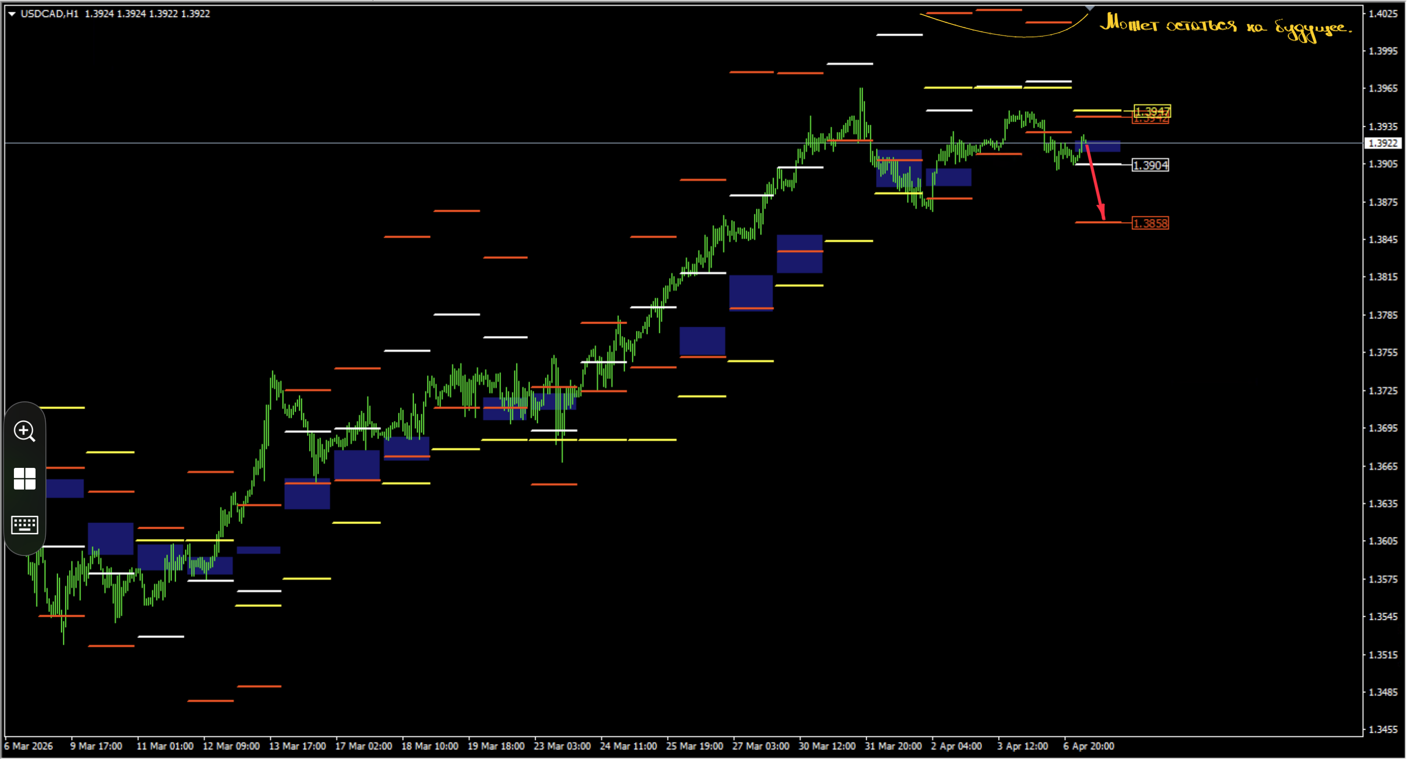Click the USDCAD,H1 chart dropdown triangle

(x=11, y=14)
